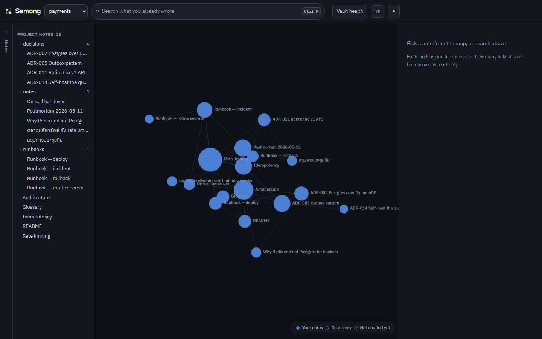Select the ADR-002 Postgres over DynamoDB node

tap(301, 194)
